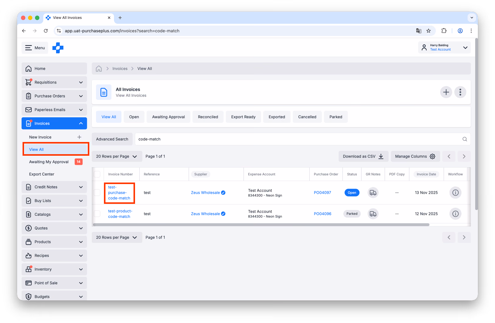Expand the Purchase Orders sidebar section
The height and width of the screenshot is (323, 495).
tap(54, 96)
